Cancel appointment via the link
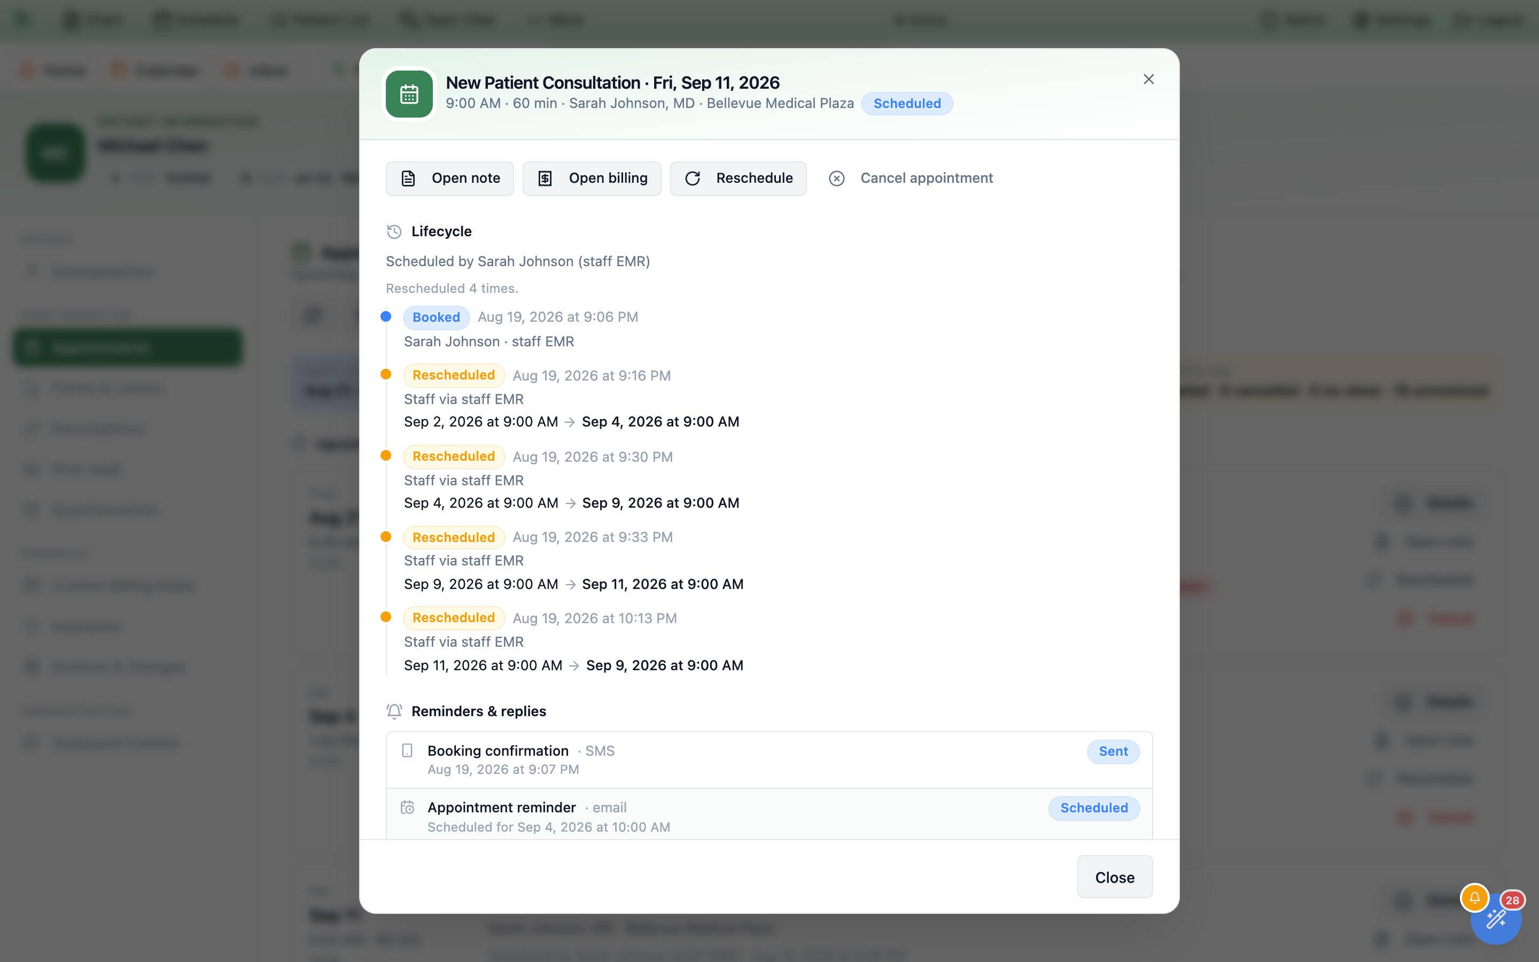The image size is (1539, 962). tap(911, 178)
